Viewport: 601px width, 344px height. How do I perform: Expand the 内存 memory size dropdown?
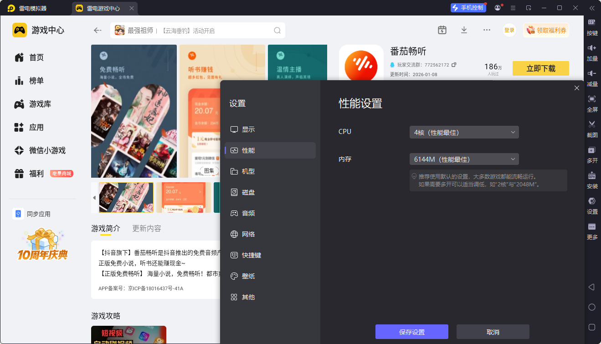pos(464,159)
